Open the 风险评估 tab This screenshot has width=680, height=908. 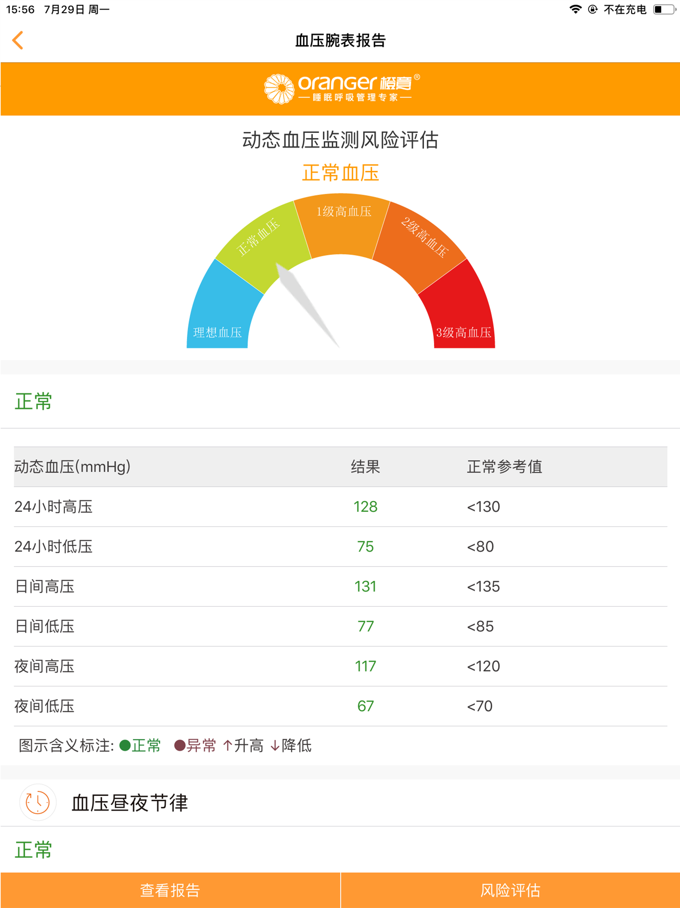click(511, 890)
